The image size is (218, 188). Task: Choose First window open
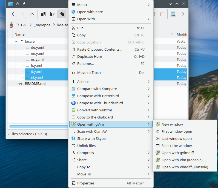185,131
